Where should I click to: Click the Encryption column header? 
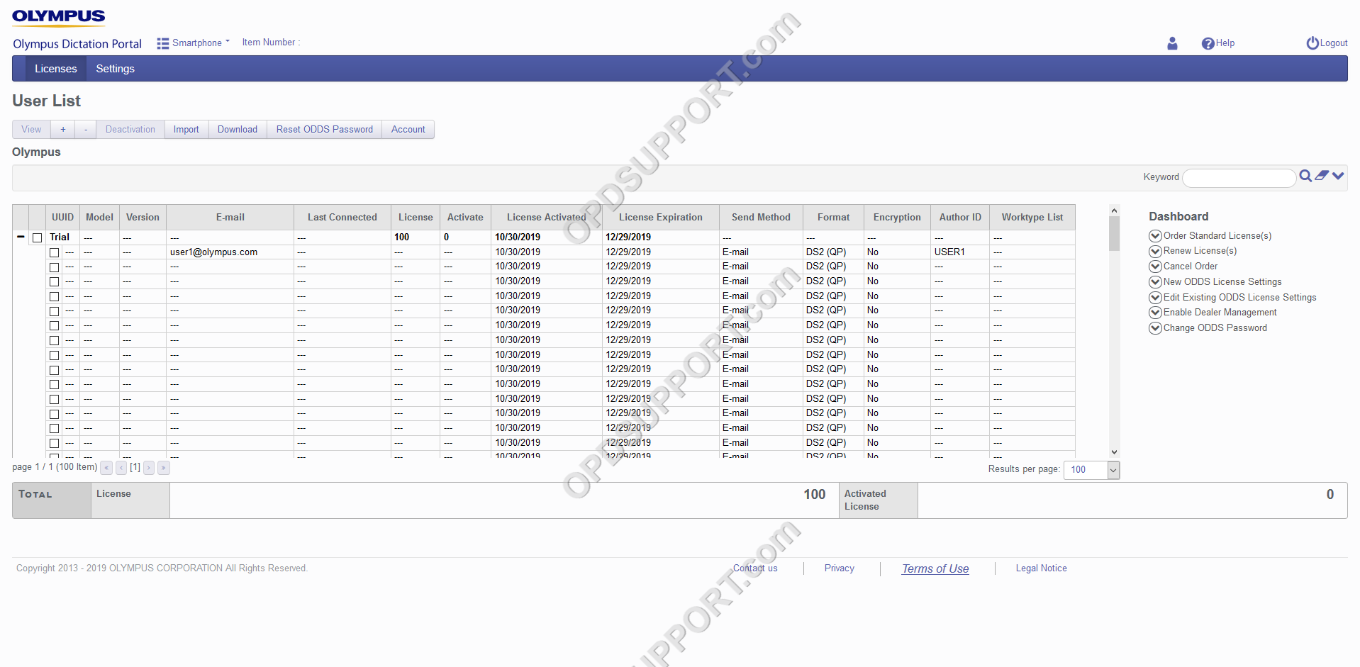click(897, 218)
